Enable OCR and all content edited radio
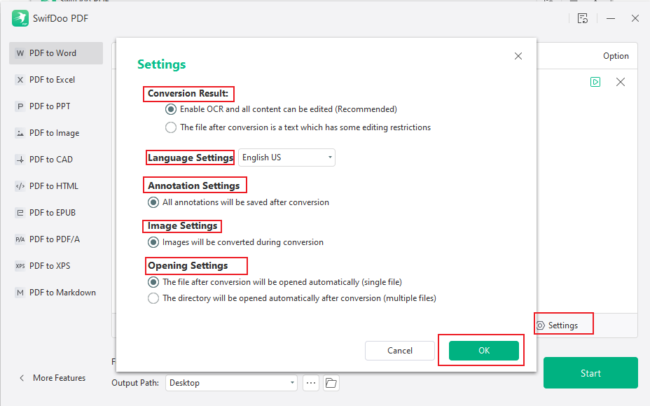 click(x=171, y=109)
